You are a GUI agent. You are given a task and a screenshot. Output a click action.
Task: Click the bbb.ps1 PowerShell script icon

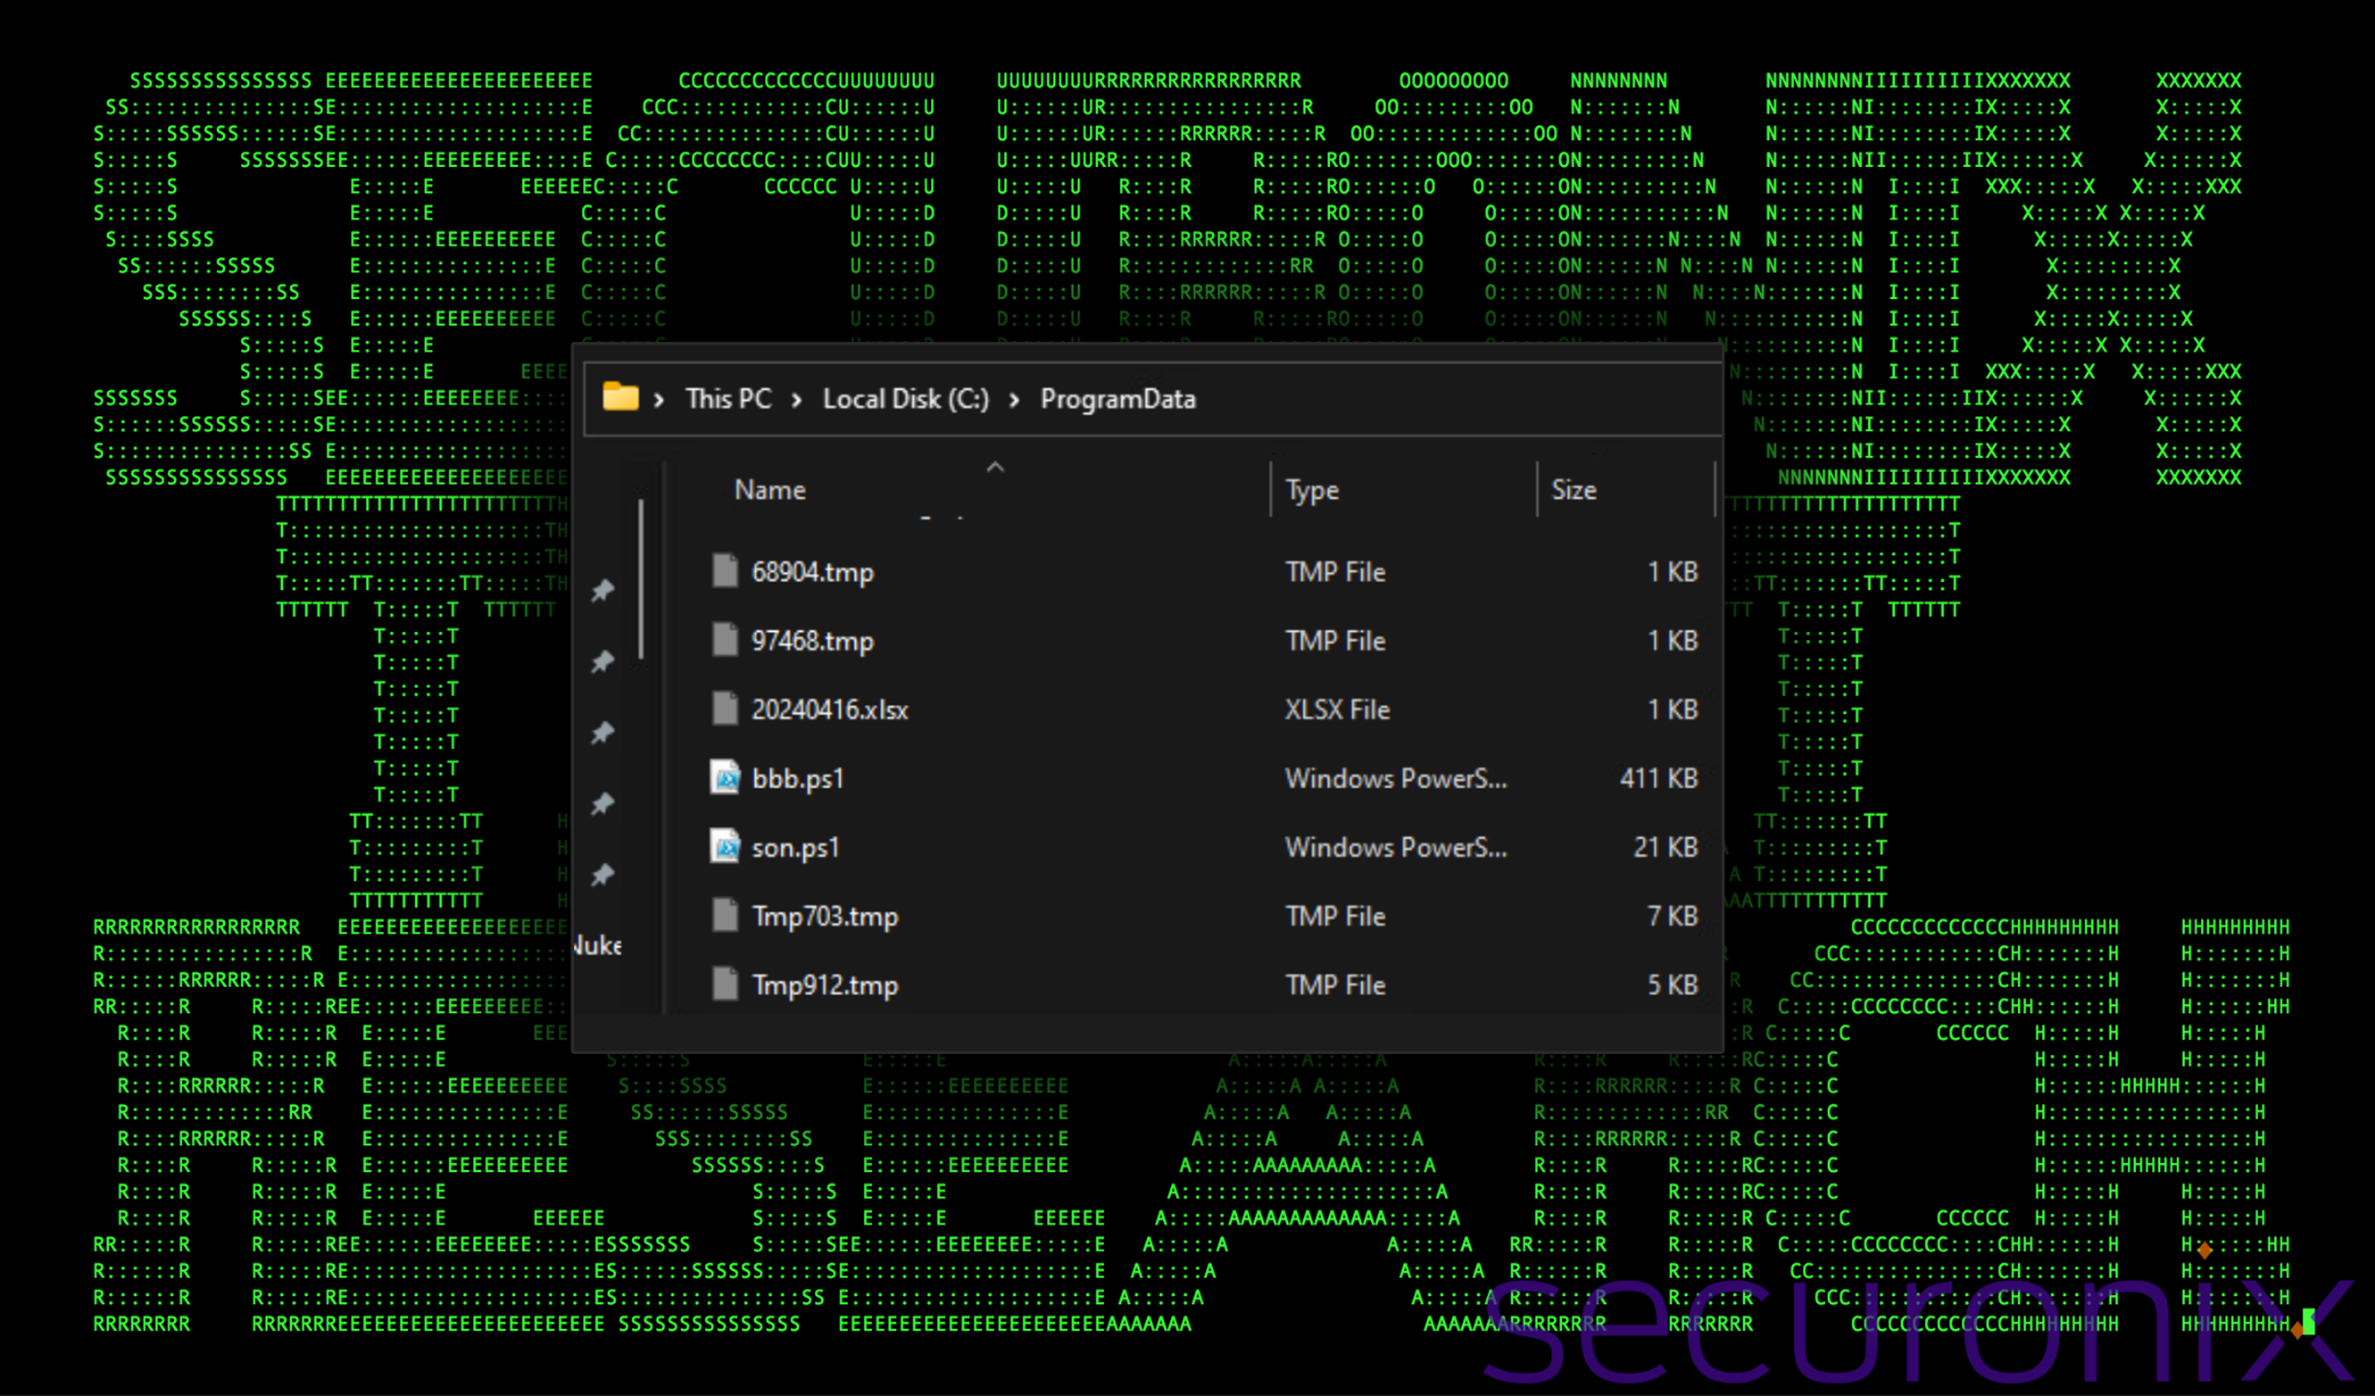coord(724,778)
